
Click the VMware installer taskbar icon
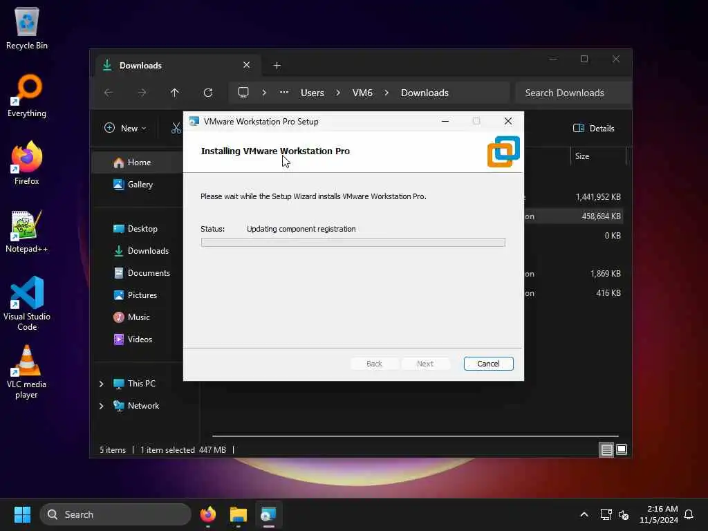[x=268, y=514]
